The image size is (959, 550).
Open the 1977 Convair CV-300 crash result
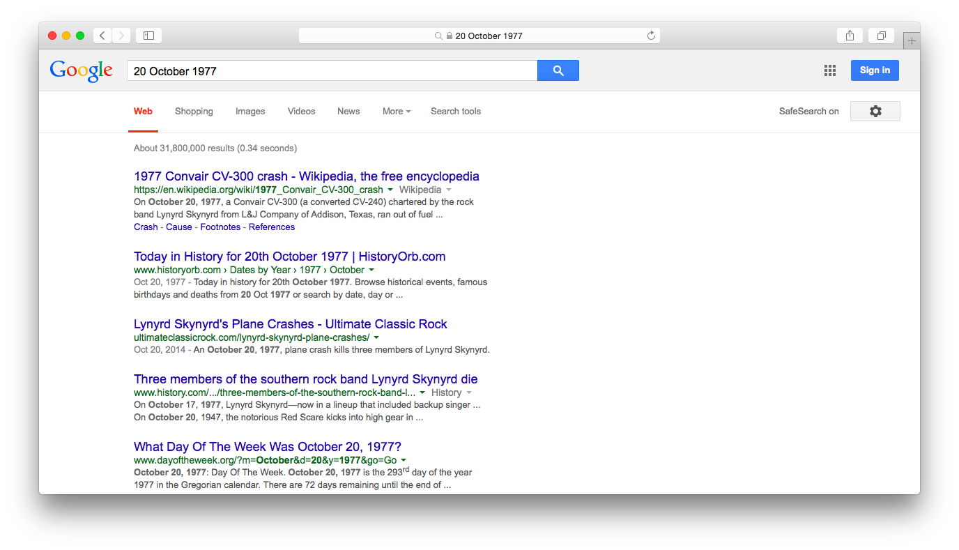coord(307,176)
